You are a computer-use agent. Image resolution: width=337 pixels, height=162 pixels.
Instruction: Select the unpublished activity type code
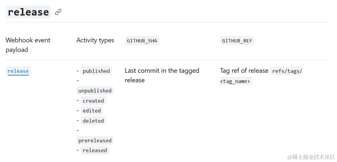pos(95,91)
